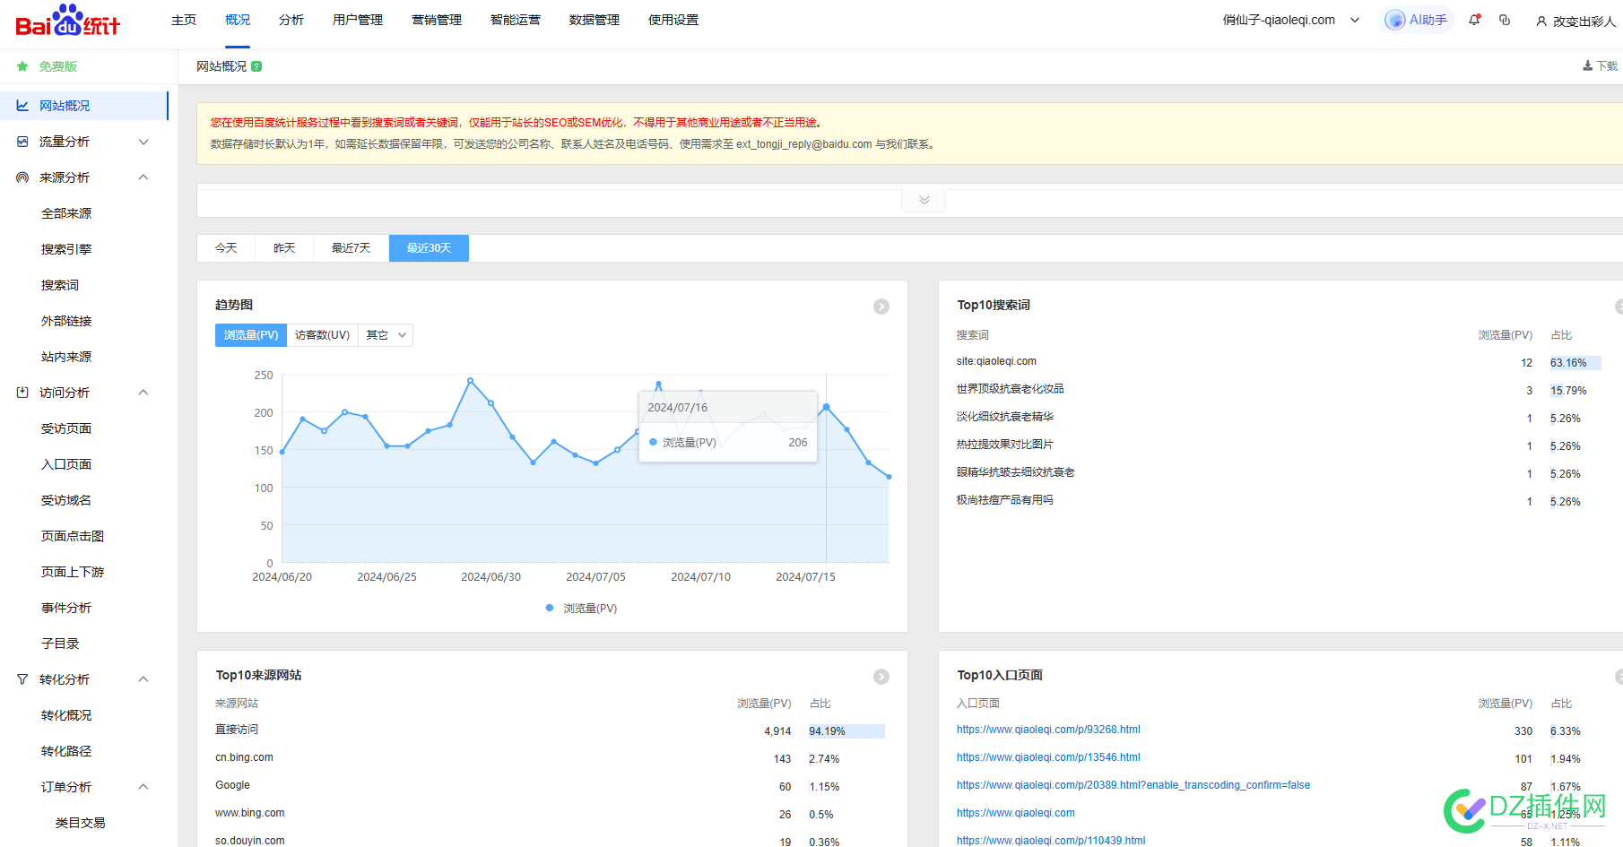The image size is (1623, 847).
Task: Click the 网站概况 chart icon in sidebar
Action: pyautogui.click(x=22, y=106)
